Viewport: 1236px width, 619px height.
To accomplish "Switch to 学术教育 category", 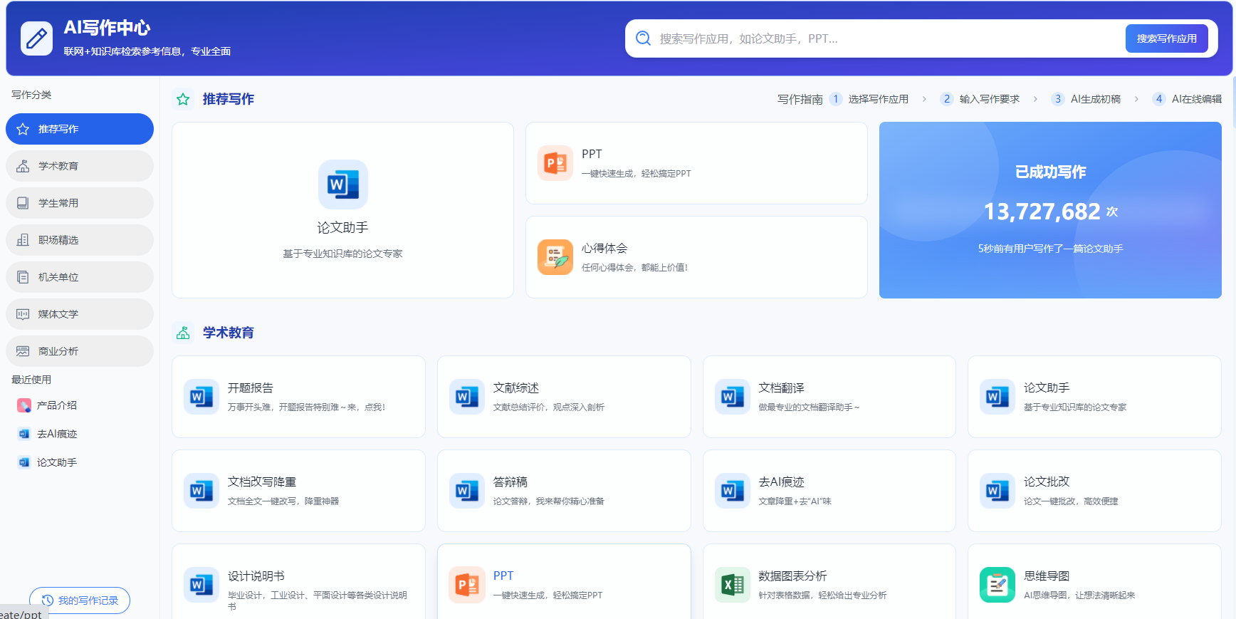I will tap(80, 166).
